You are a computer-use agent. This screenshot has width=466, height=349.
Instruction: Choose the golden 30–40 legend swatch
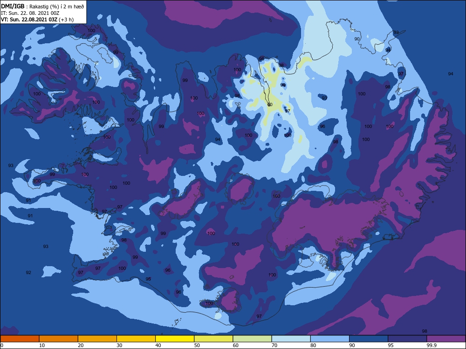[x=136, y=339]
